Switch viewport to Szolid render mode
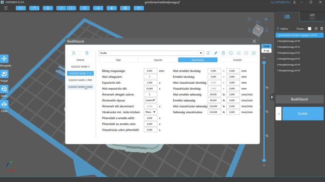Screen dimensions: 325x182 [266, 46]
